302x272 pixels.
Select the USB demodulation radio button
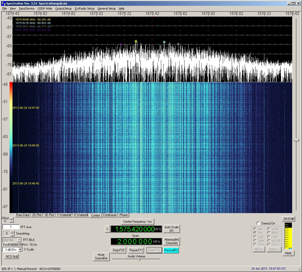269,237
